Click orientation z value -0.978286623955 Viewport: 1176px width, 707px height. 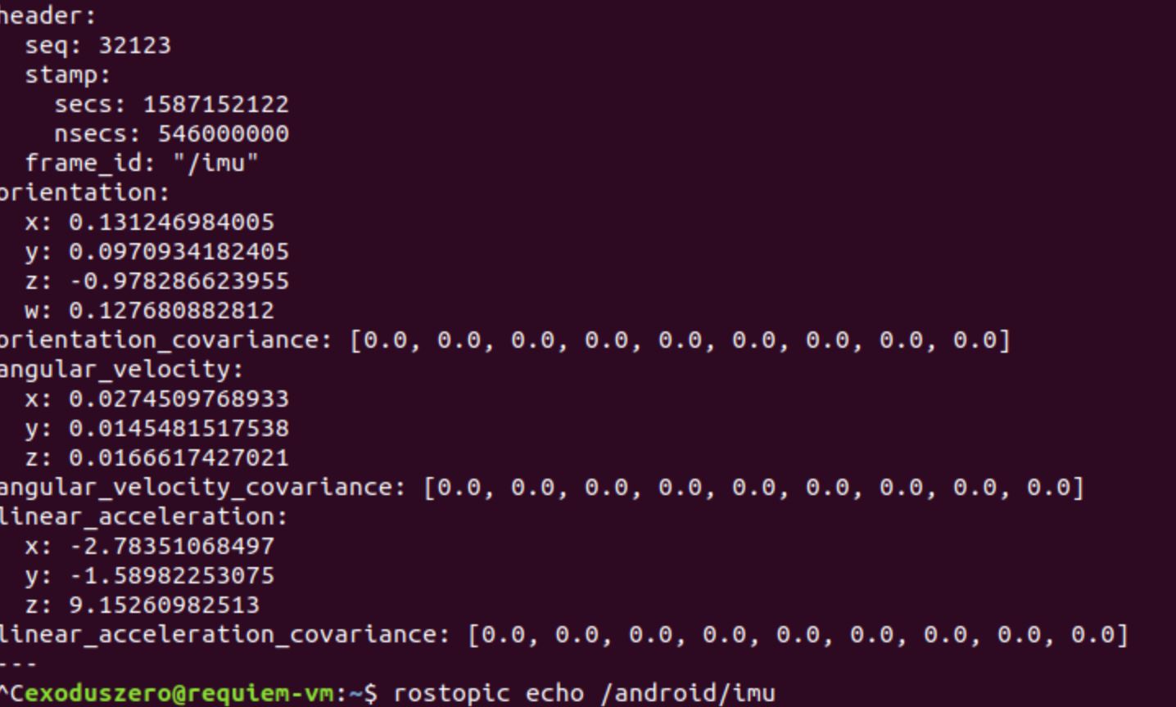pyautogui.click(x=179, y=281)
